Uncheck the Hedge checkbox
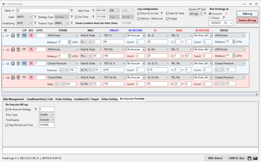 point(167,18)
